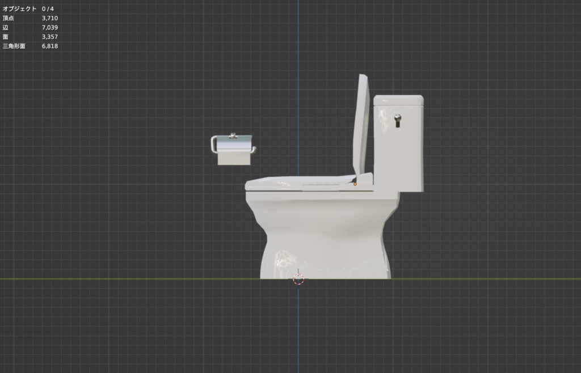Click the raised toilet lid

(362, 125)
